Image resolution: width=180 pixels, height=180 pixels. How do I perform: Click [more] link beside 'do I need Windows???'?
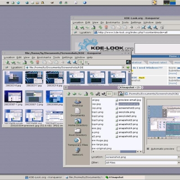pos(173,73)
